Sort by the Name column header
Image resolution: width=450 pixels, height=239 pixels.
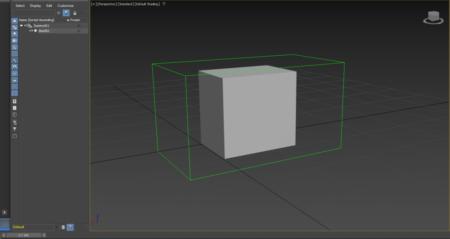coord(44,20)
